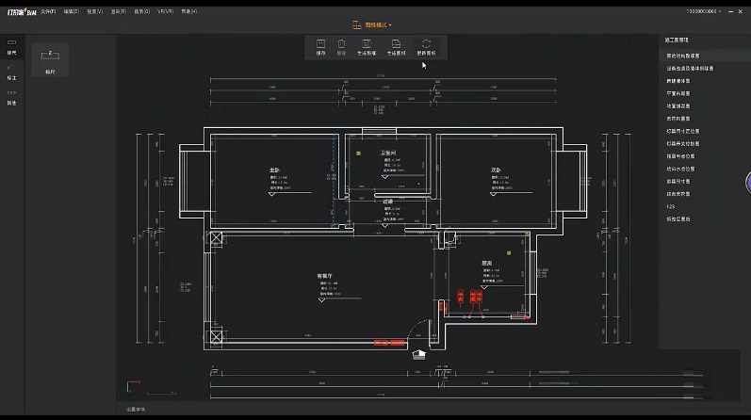Click the 更新图纸 refresh icon
The height and width of the screenshot is (420, 751).
pos(426,47)
